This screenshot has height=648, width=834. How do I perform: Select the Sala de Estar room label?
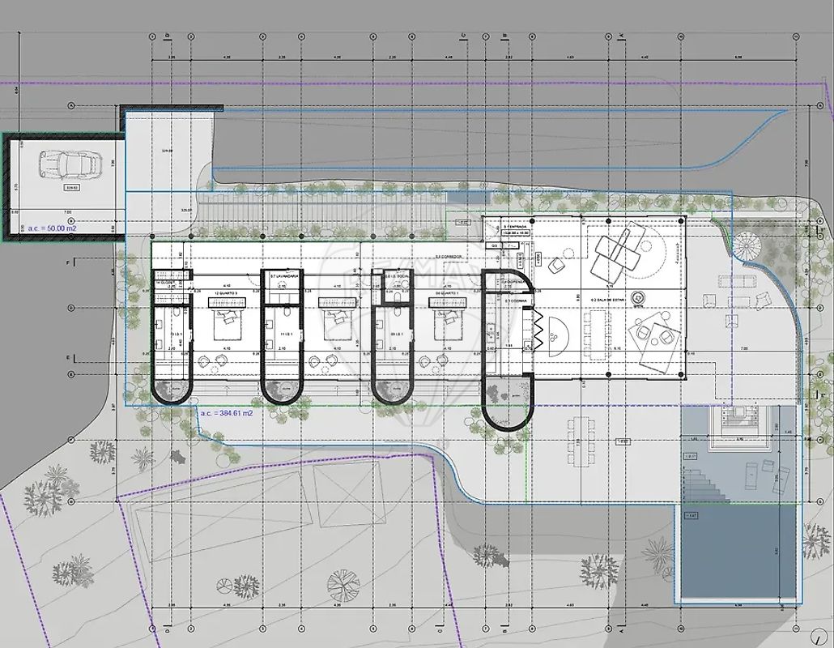click(609, 299)
